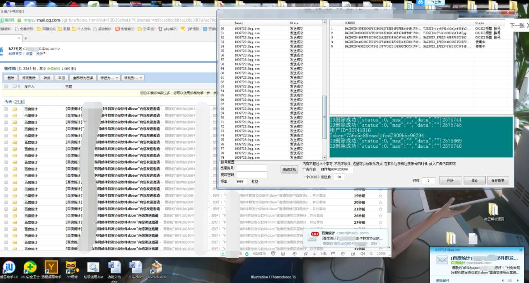Star the mail received 27秒前
Screen dimensions: 529x283
[x=381, y=222]
